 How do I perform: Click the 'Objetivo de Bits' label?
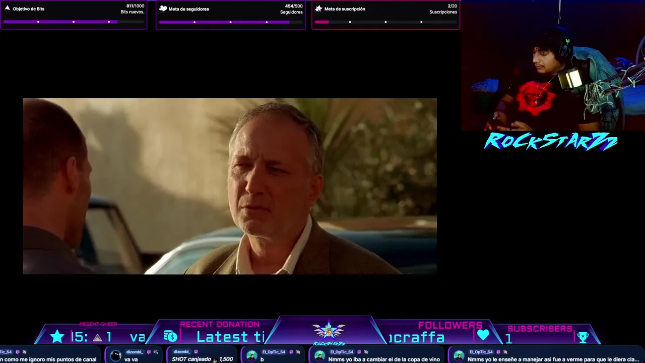[29, 9]
